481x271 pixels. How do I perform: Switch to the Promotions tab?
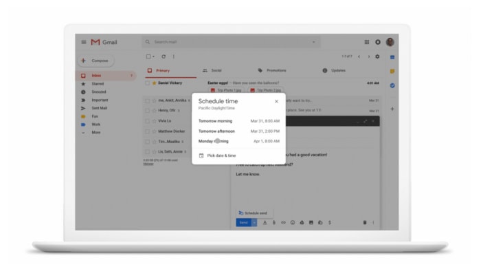click(x=272, y=71)
